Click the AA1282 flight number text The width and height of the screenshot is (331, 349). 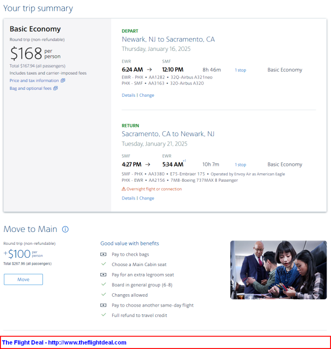coord(157,77)
